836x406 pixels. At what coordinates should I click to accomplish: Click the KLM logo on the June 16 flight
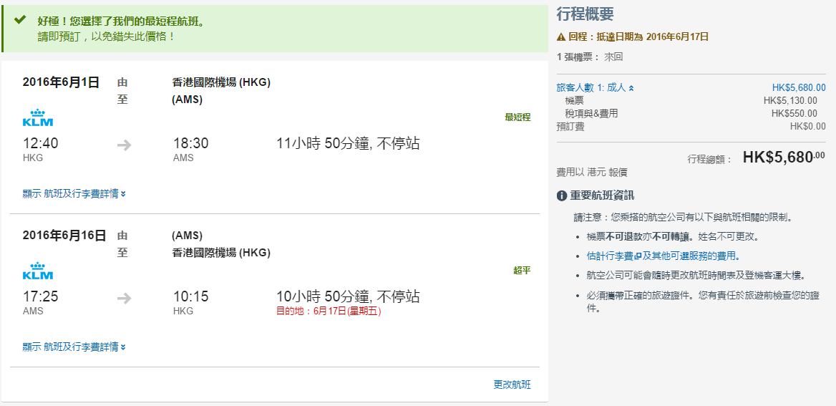coord(38,271)
